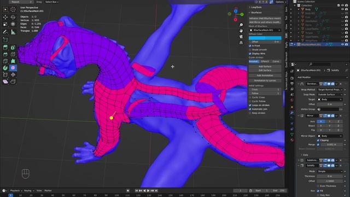
Task: Enable the Shade smooth checkbox
Action: pyautogui.click(x=250, y=50)
